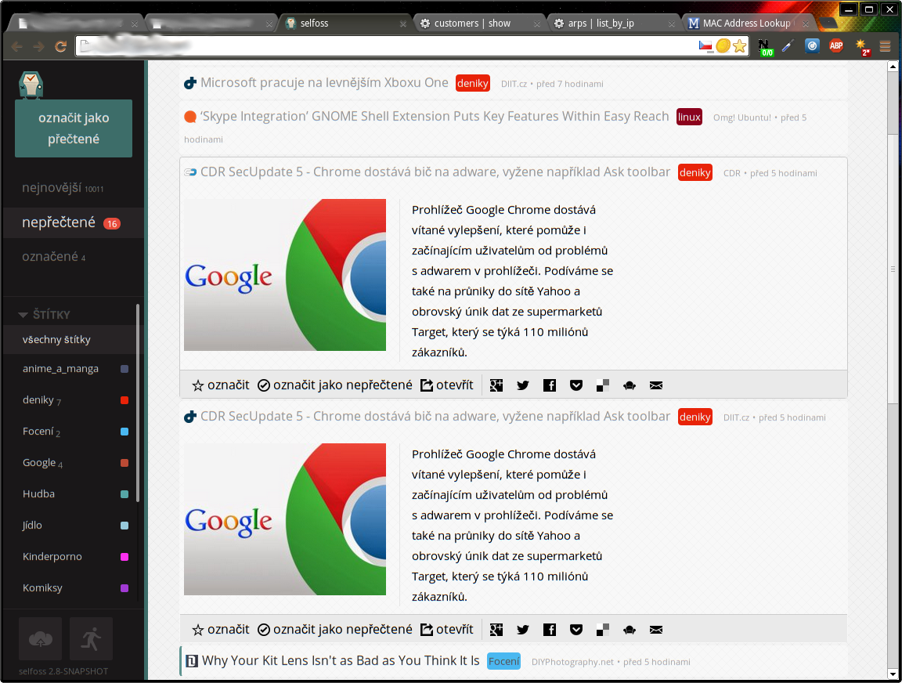902x683 pixels.
Task: Click the browser back arrow
Action: coord(16,46)
